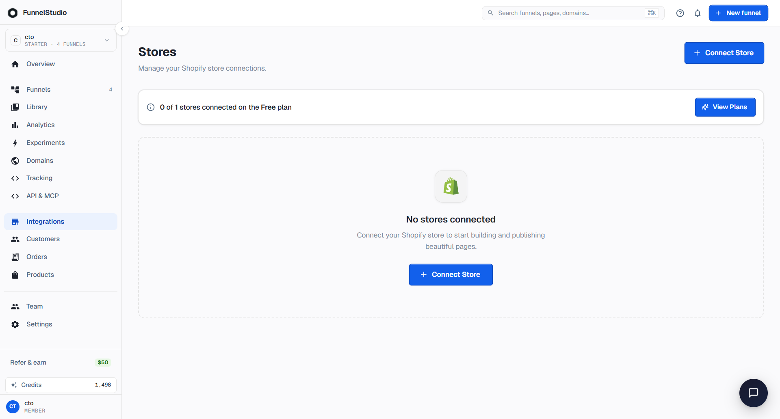Viewport: 780px width, 419px height.
Task: Click the Credits 1,498 box
Action: click(61, 385)
